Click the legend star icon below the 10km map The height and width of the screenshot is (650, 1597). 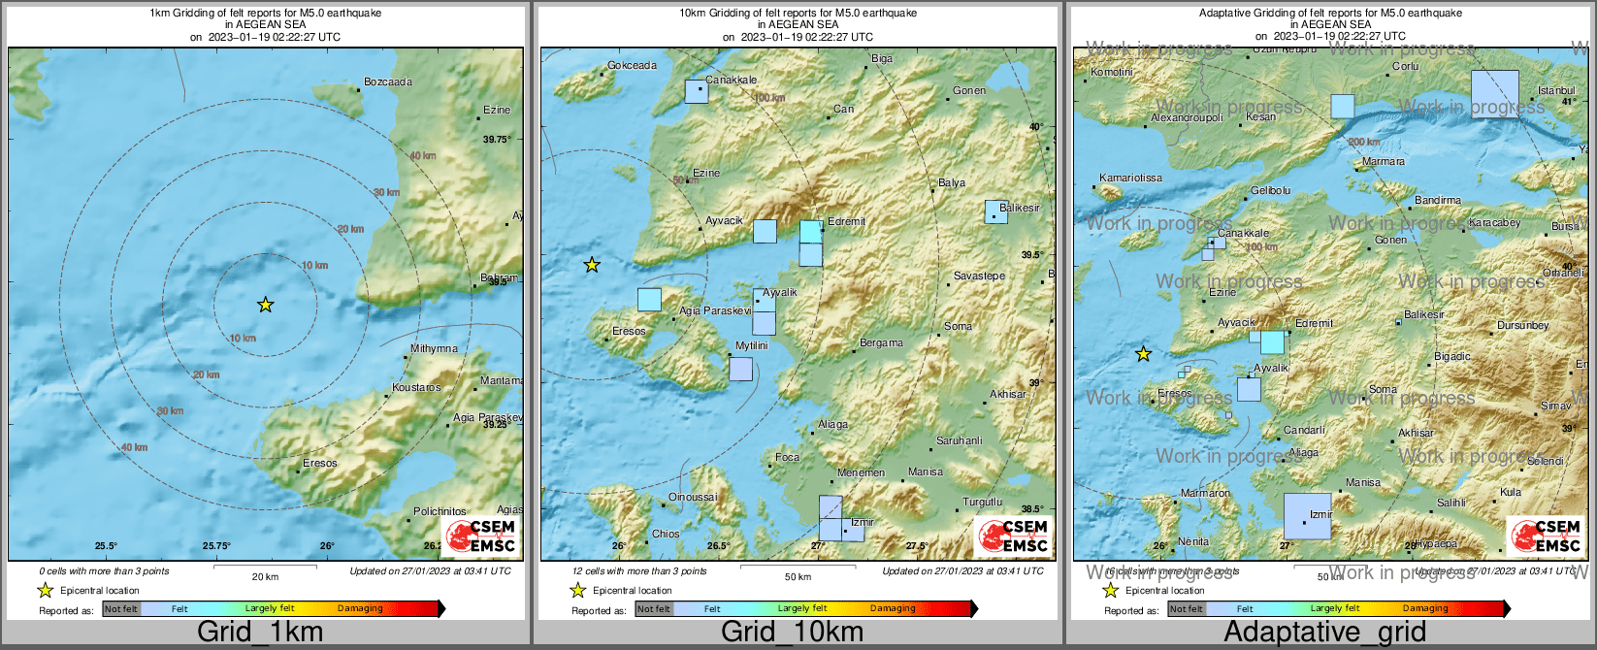point(577,590)
